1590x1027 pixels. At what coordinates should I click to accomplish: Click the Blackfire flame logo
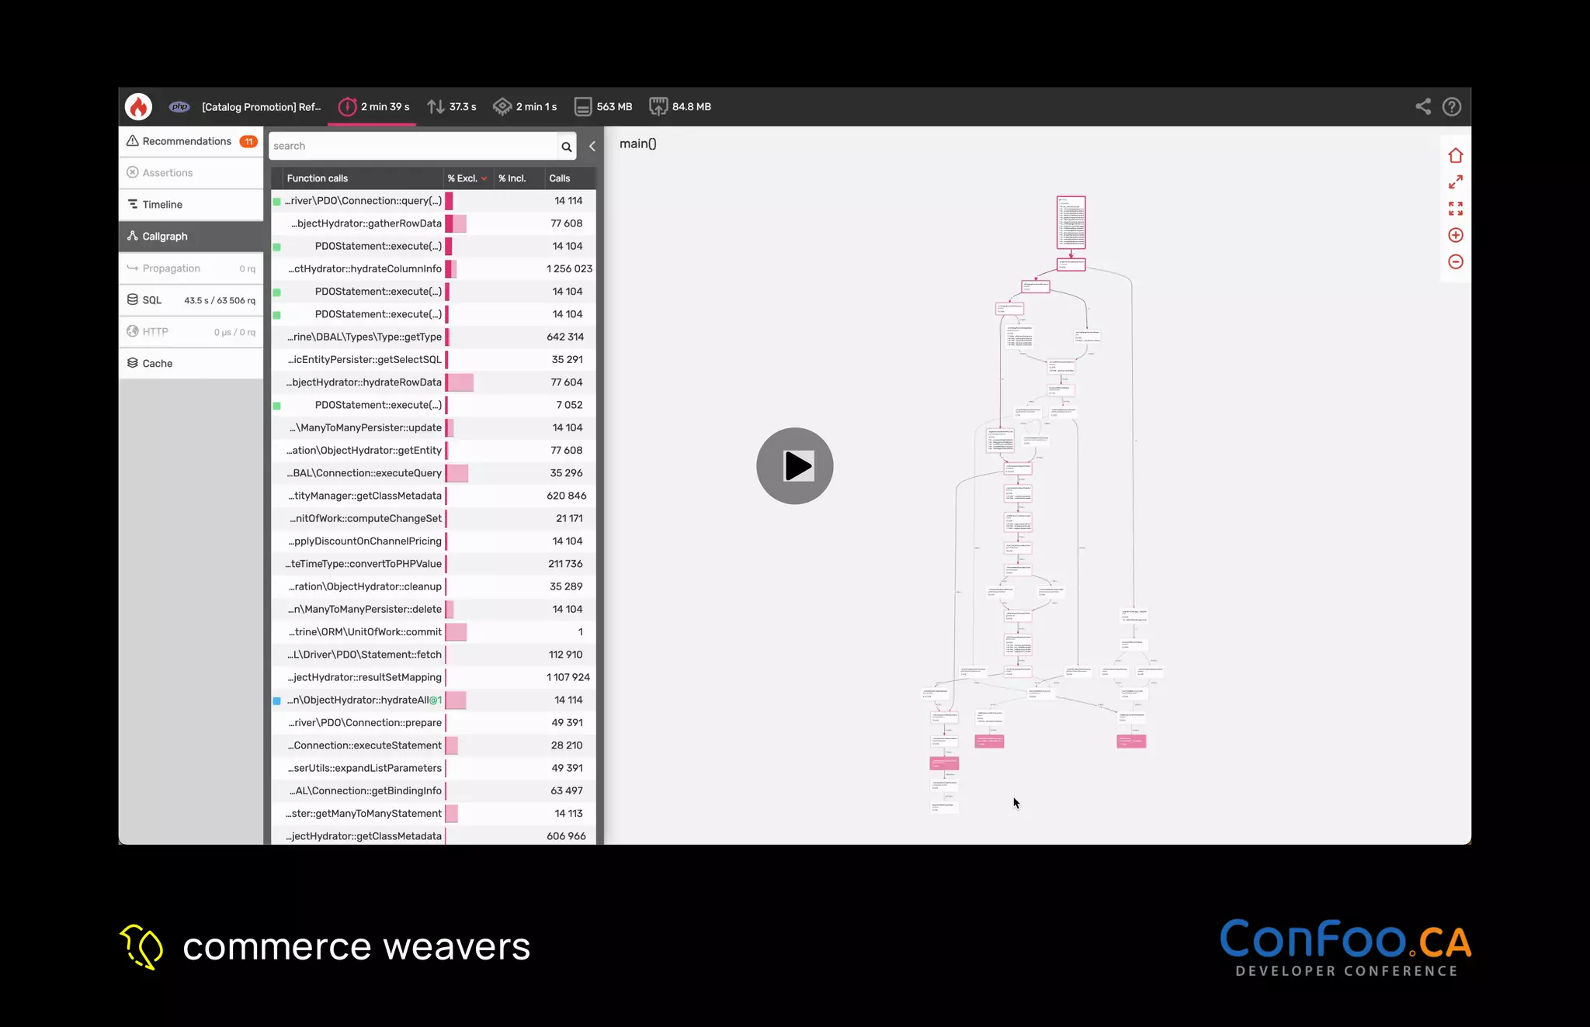[x=139, y=106]
